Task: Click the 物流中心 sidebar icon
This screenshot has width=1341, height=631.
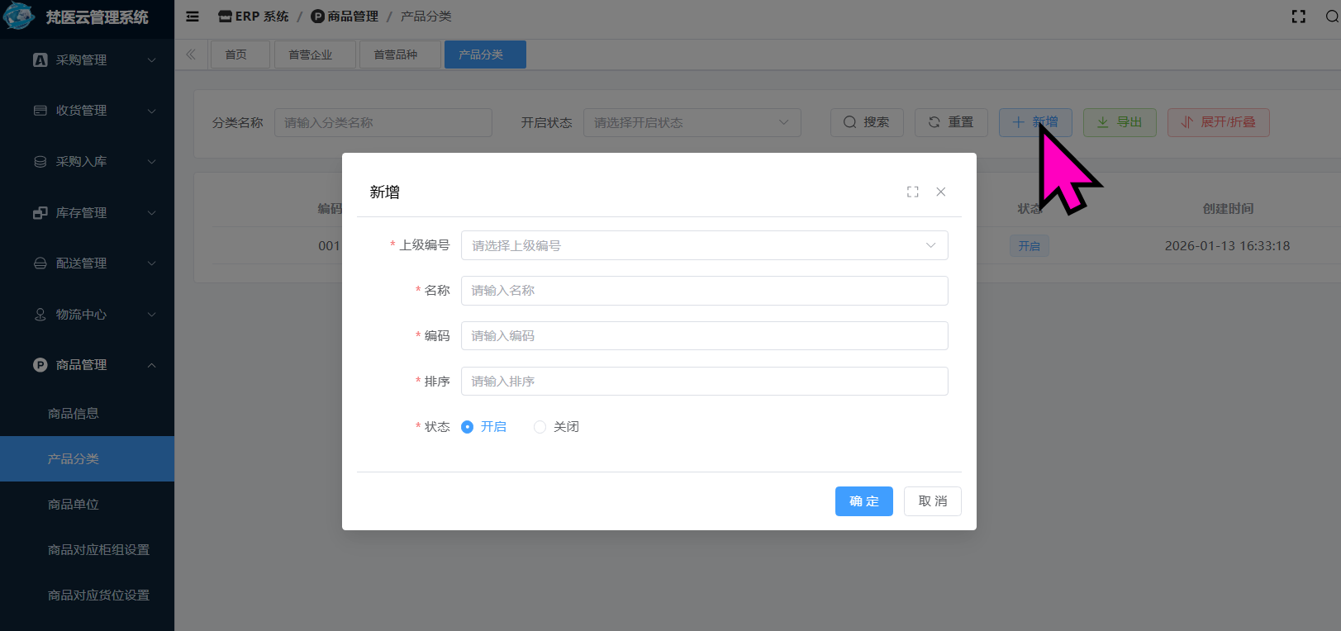Action: 40,315
